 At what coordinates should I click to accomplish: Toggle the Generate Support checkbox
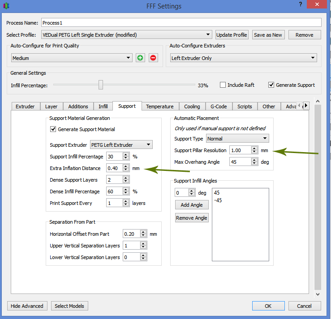click(x=271, y=85)
